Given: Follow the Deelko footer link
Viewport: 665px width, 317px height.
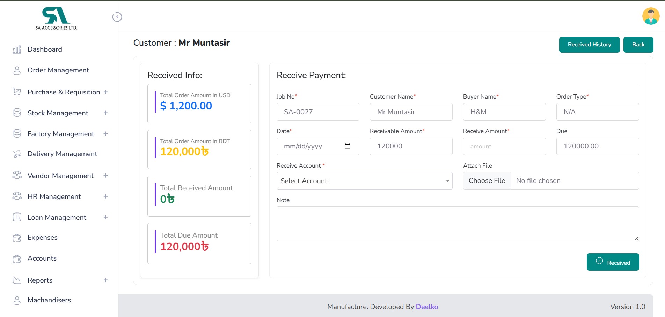Looking at the screenshot, I should 427,307.
